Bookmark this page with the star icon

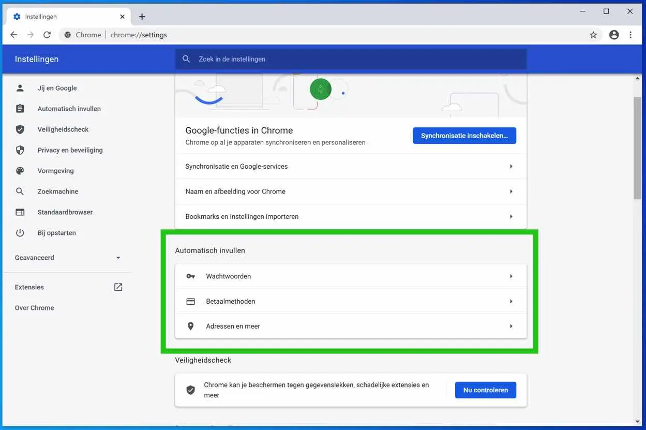click(593, 35)
